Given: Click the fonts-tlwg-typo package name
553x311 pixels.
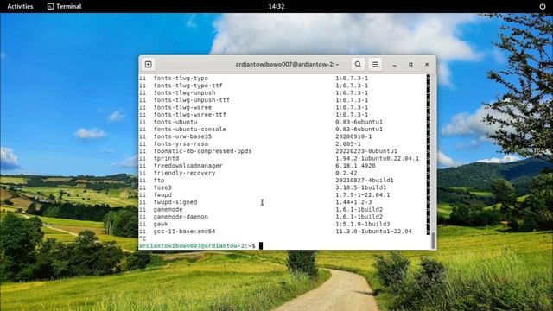Looking at the screenshot, I should [181, 79].
